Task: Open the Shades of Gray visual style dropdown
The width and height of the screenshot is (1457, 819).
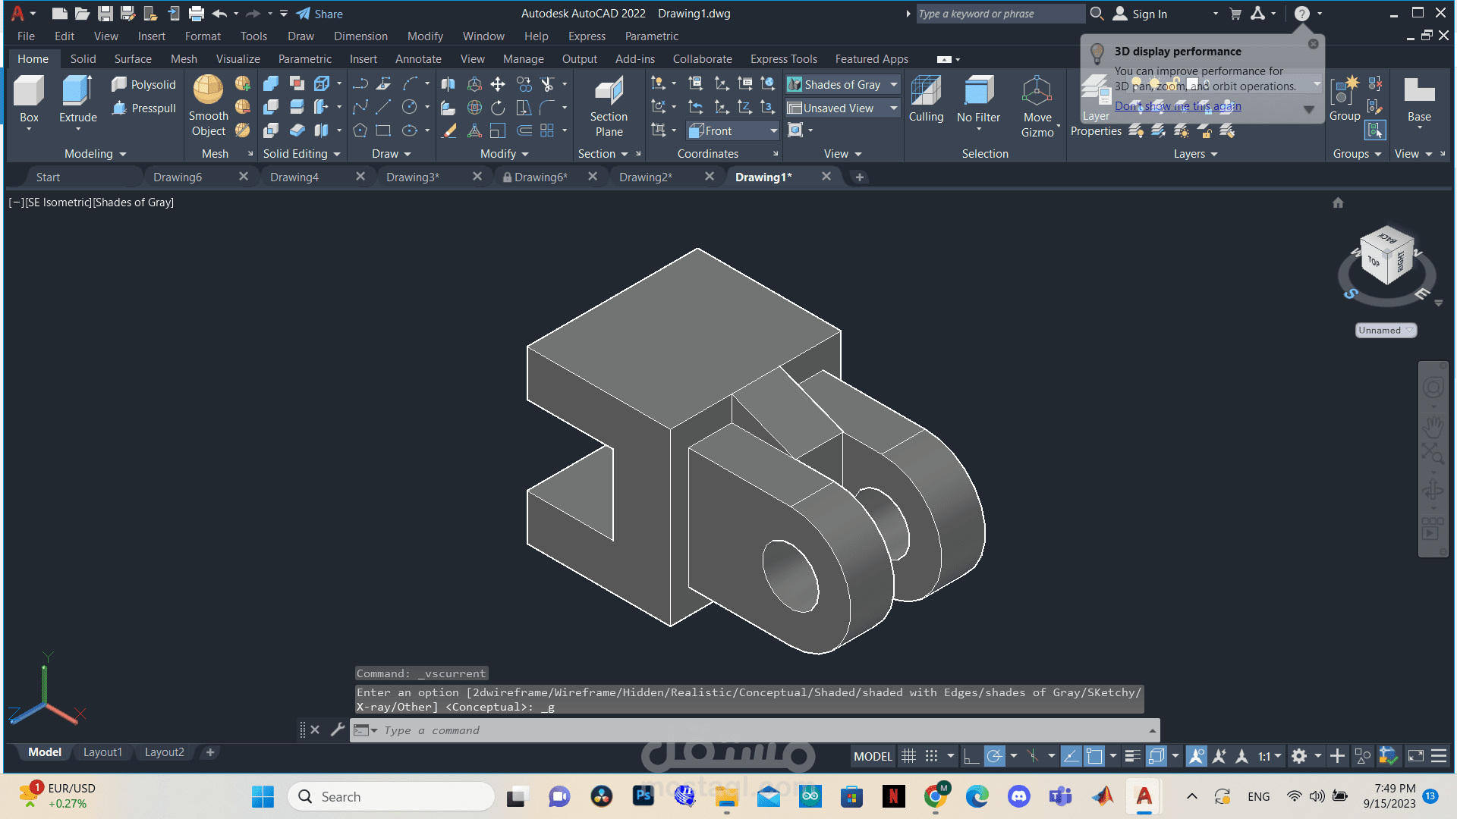Action: 894,85
